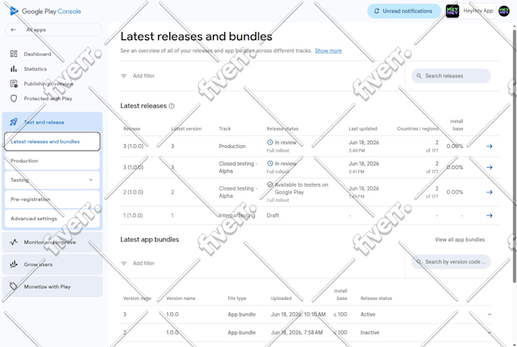This screenshot has height=347, width=517.
Task: Click the Unread notifications bell icon
Action: point(376,11)
